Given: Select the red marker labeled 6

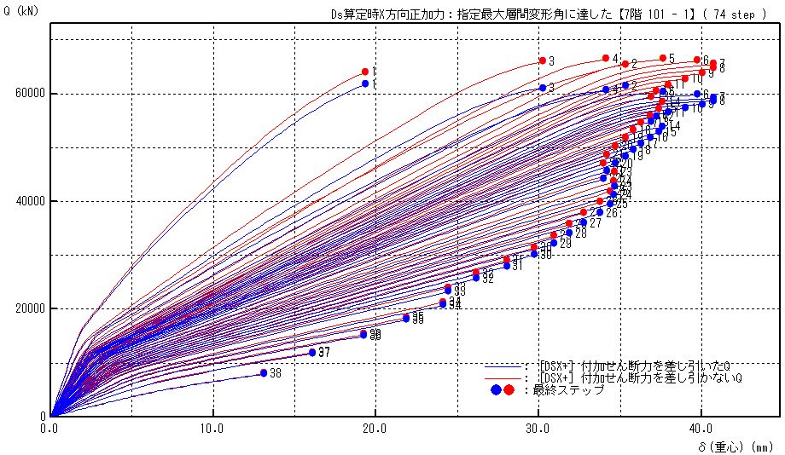Looking at the screenshot, I should [x=697, y=60].
